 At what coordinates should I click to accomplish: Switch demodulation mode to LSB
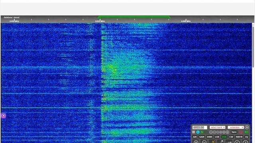[217, 137]
